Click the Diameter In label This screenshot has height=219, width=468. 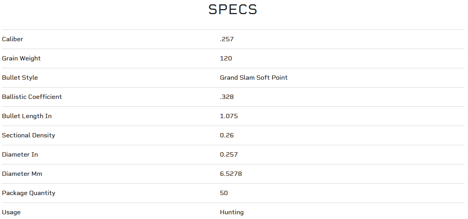pyautogui.click(x=20, y=155)
